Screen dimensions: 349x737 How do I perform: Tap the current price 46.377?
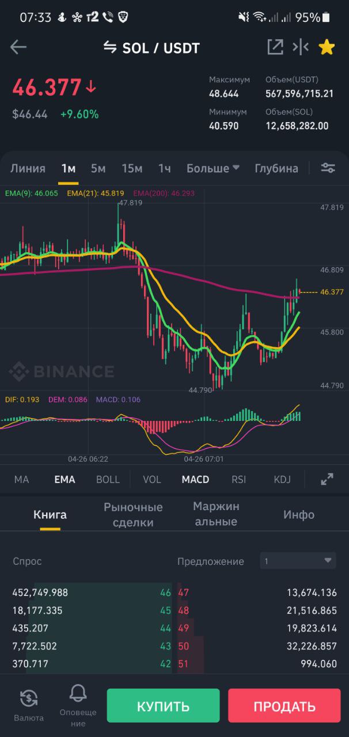click(47, 88)
